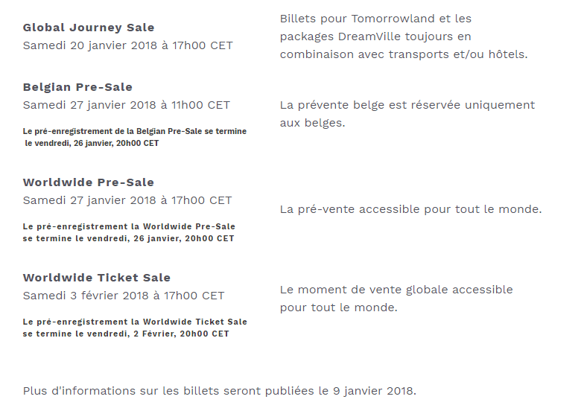Click the 'pour tout le monde.' bottom line

(x=339, y=308)
